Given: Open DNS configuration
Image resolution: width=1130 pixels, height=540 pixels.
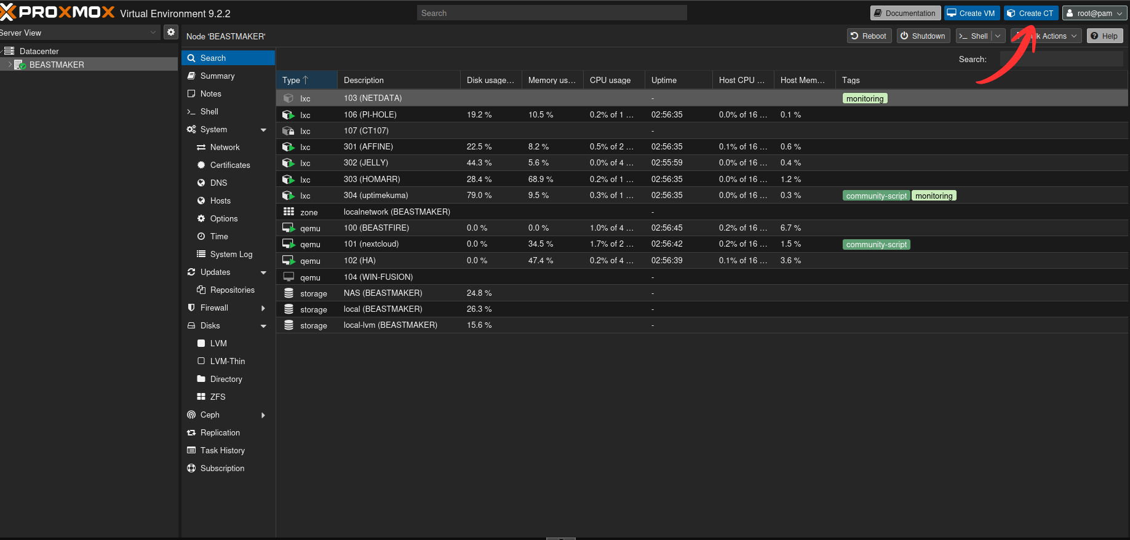Looking at the screenshot, I should [x=228, y=183].
